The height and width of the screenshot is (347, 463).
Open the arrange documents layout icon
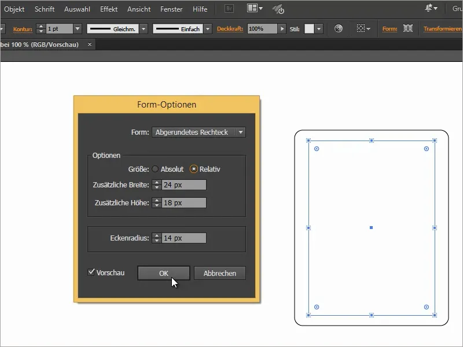(255, 8)
